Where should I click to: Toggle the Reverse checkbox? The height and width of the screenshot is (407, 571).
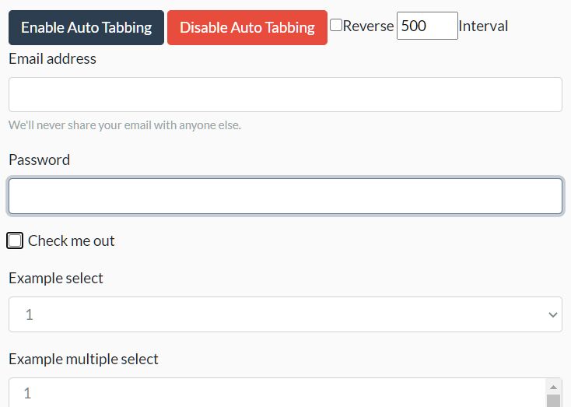point(336,25)
